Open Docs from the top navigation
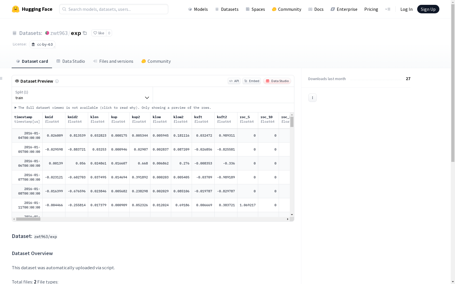The height and width of the screenshot is (284, 455). point(316,9)
